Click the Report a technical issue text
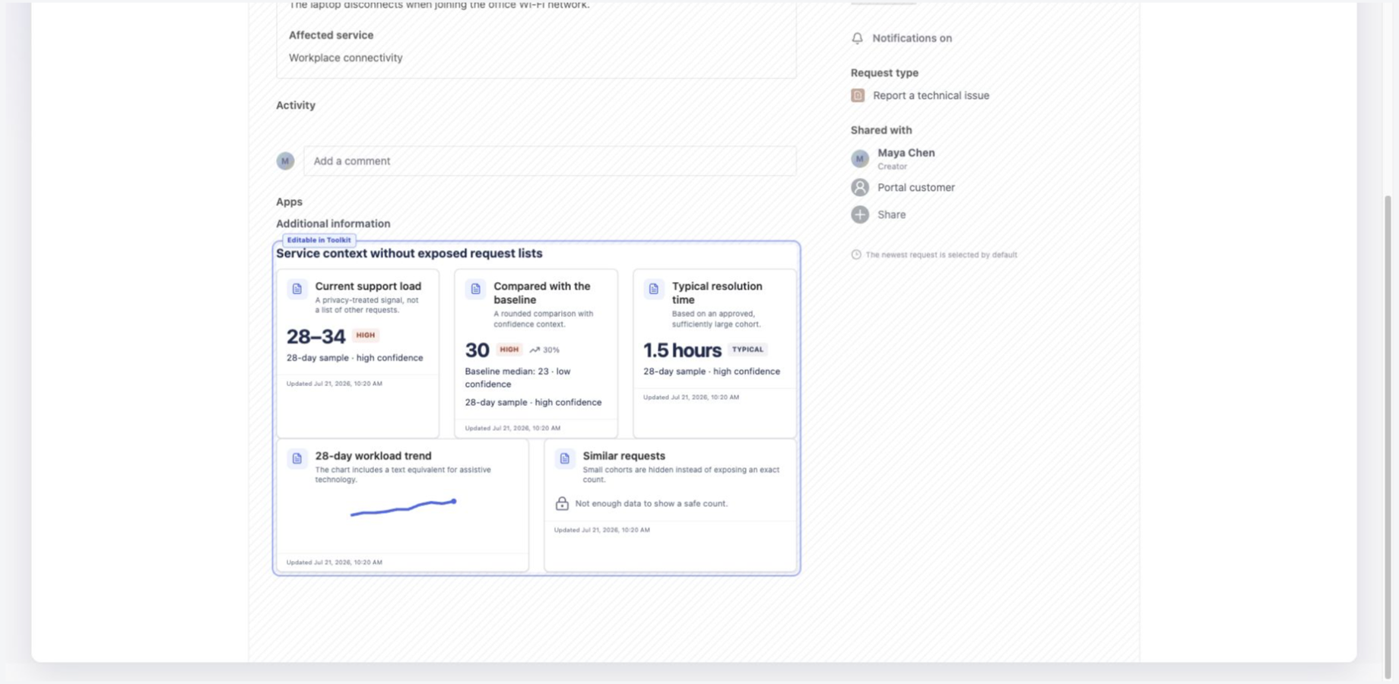The width and height of the screenshot is (1399, 684). (x=931, y=96)
